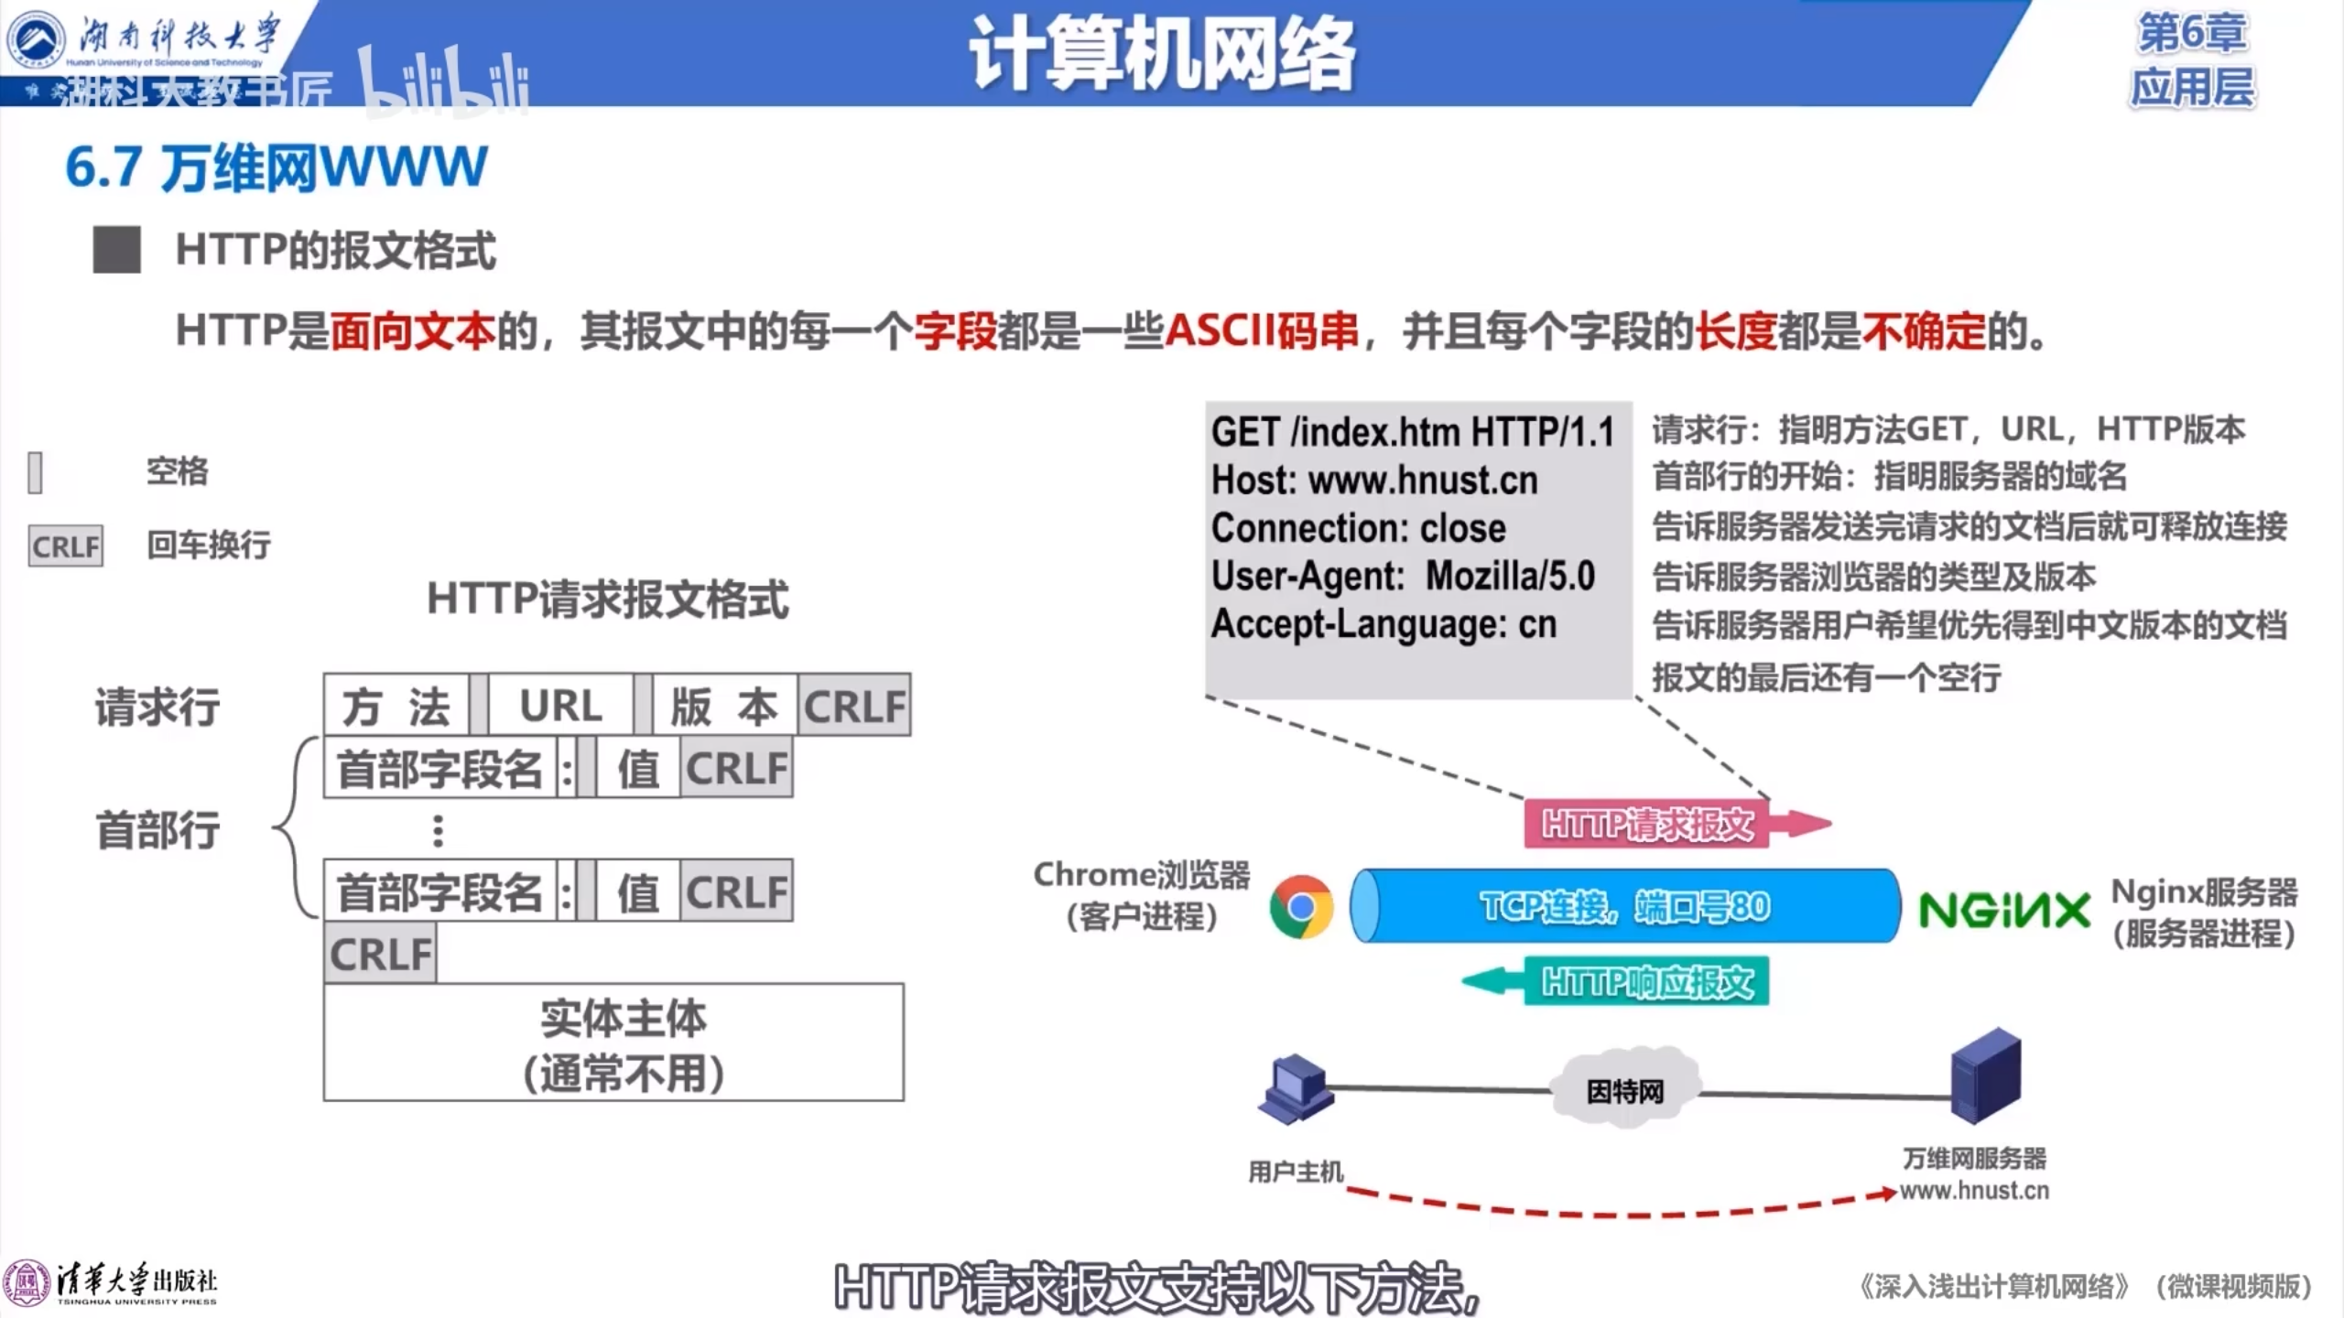Click the 方法 field box
Image resolution: width=2344 pixels, height=1318 pixels.
tap(396, 706)
